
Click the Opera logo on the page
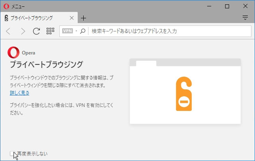pyautogui.click(x=14, y=52)
